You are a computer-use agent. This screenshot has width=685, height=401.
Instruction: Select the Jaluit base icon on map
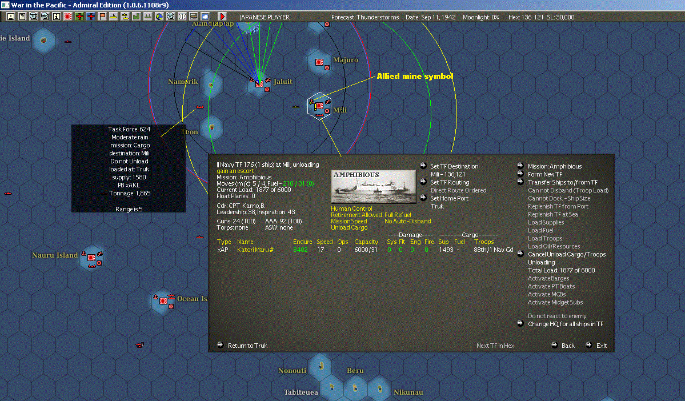[x=259, y=83]
